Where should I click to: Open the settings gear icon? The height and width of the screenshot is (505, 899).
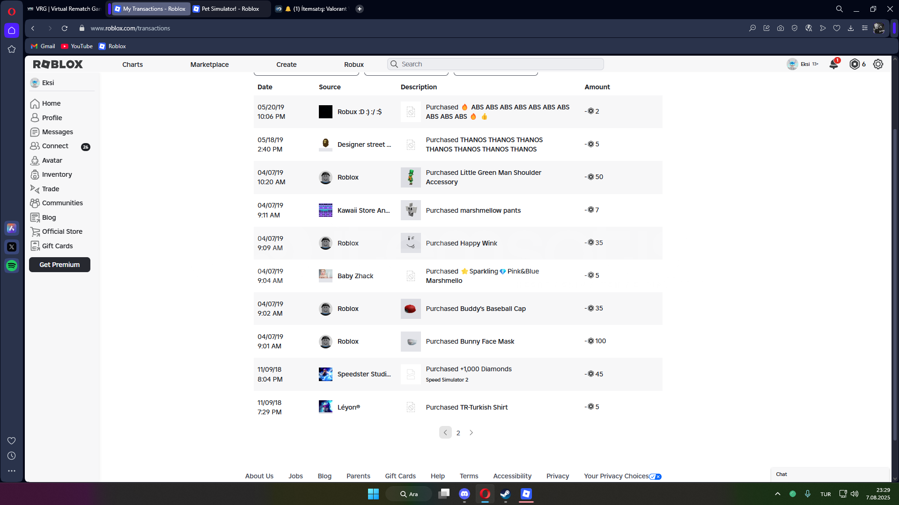tap(878, 64)
